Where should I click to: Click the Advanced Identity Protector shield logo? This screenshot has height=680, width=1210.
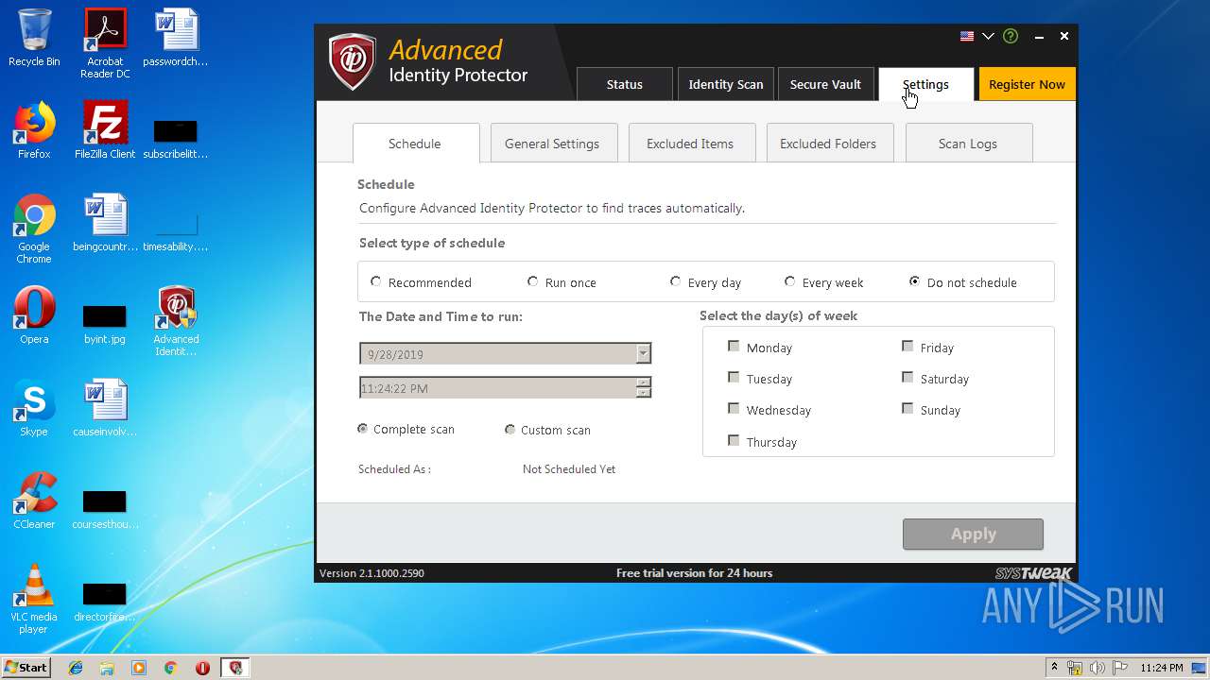[352, 62]
